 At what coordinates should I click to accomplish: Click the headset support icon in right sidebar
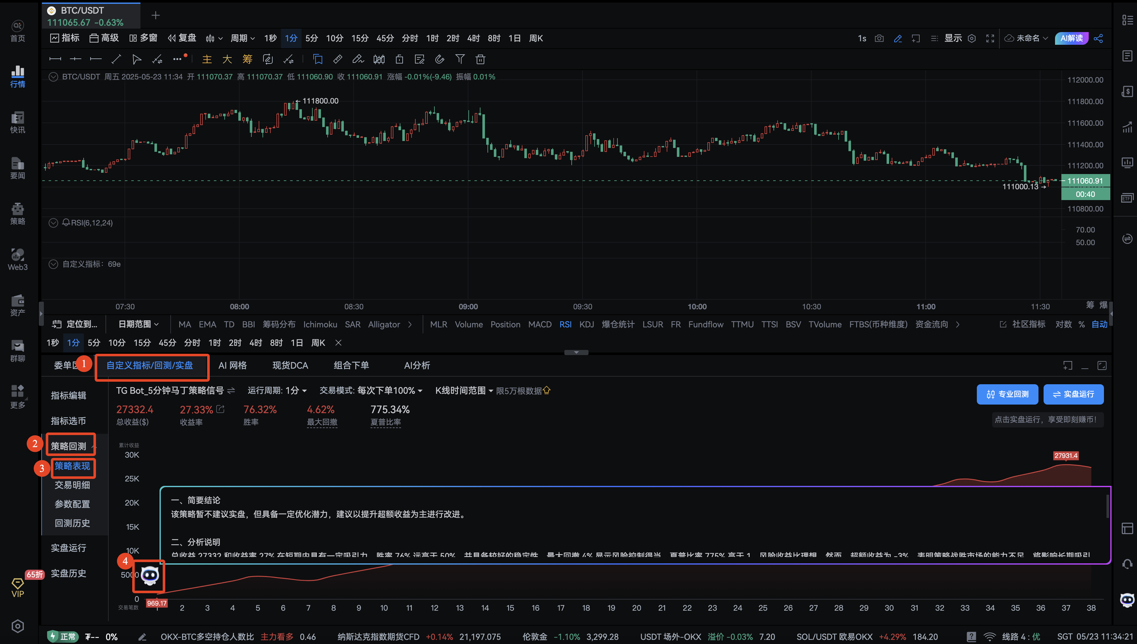click(1127, 564)
